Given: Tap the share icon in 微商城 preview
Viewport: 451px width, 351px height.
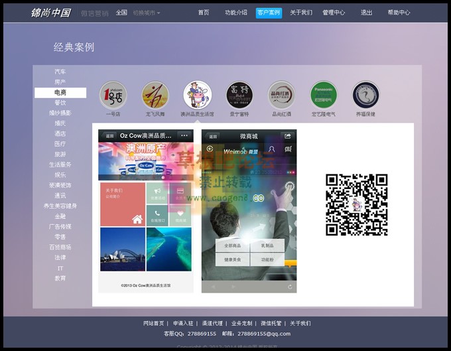Looking at the screenshot, I should [287, 136].
